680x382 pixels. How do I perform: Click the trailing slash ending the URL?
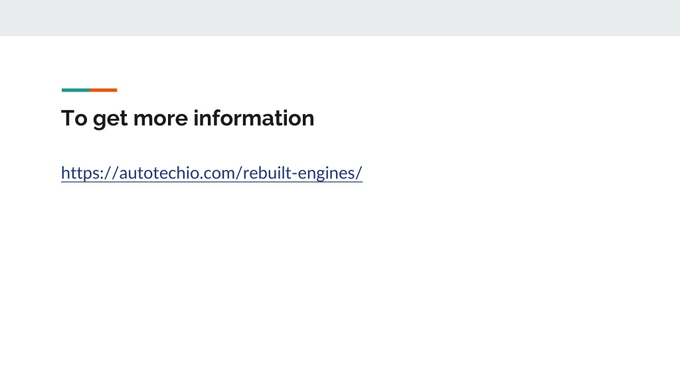point(359,173)
